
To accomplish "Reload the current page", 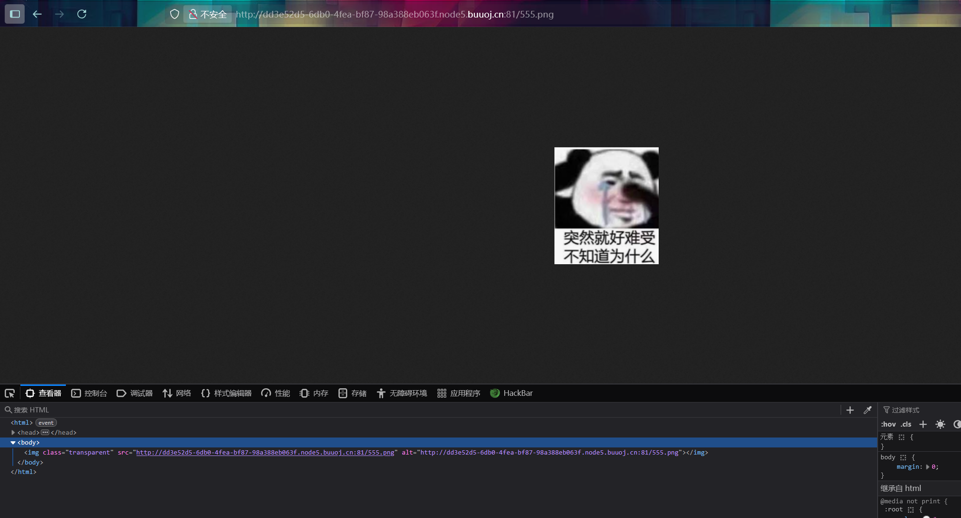I will point(82,14).
